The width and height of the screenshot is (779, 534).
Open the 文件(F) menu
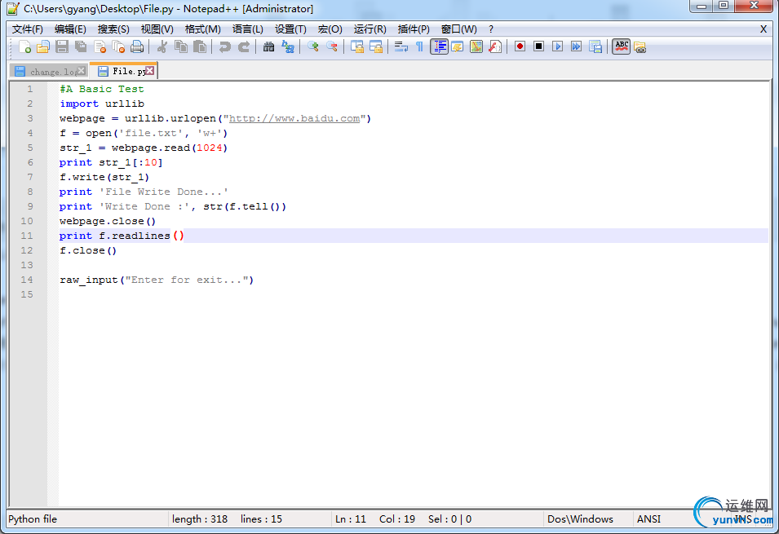point(27,29)
